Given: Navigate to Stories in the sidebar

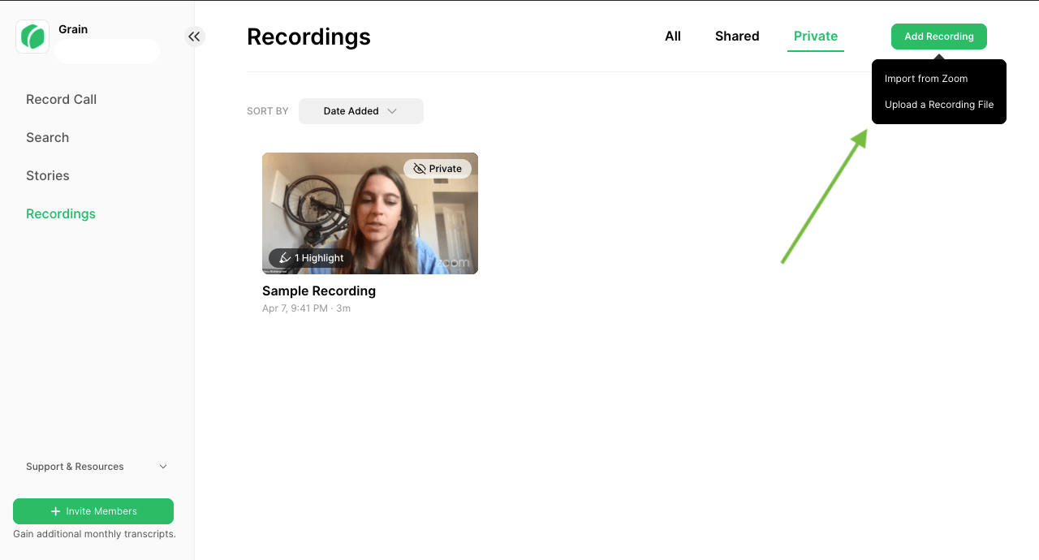Looking at the screenshot, I should [x=47, y=175].
